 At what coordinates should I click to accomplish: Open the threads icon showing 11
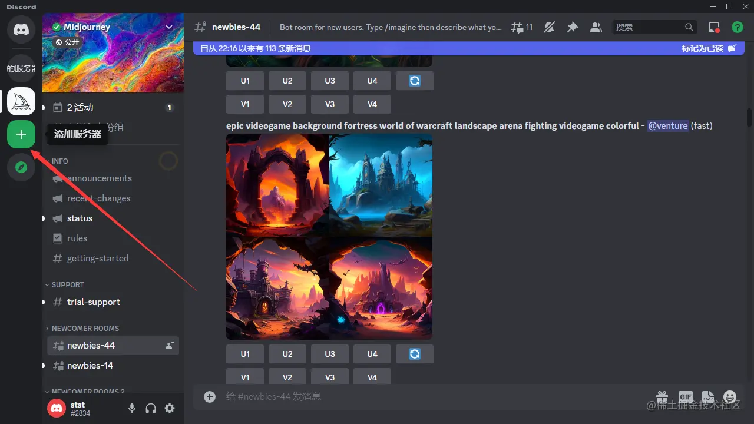[522, 27]
